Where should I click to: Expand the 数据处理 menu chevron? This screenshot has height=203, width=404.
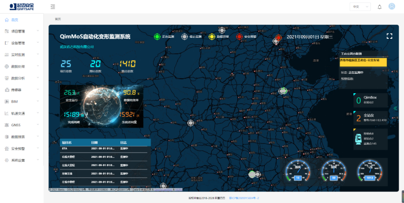(38, 67)
